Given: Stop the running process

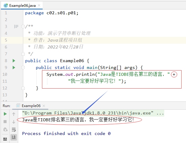Looking at the screenshot, I should click(x=5, y=122).
